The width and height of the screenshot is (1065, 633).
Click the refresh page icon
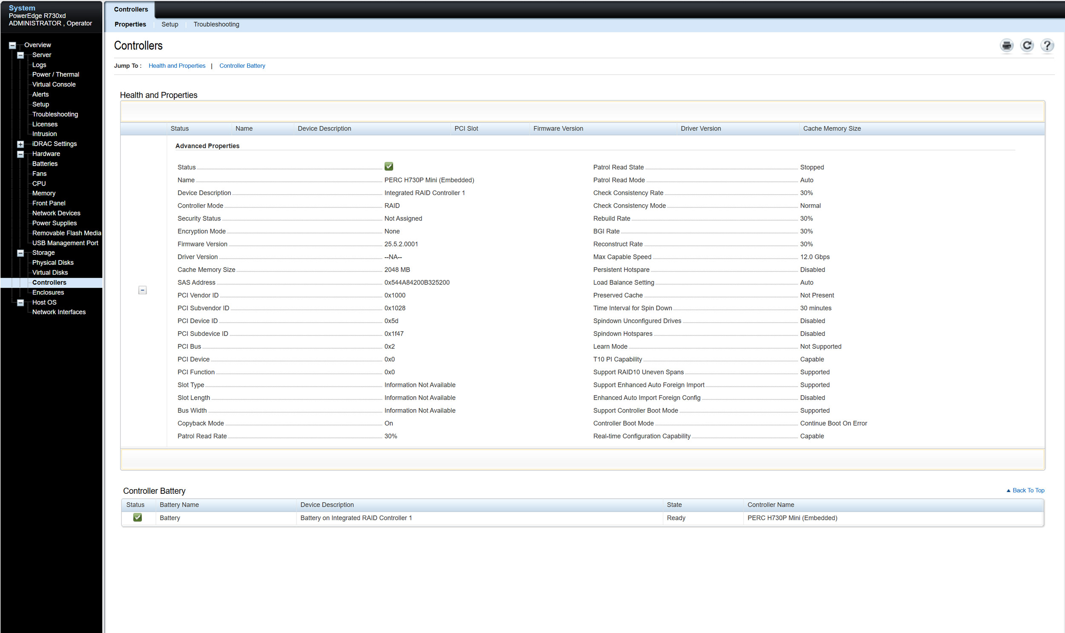tap(1027, 45)
